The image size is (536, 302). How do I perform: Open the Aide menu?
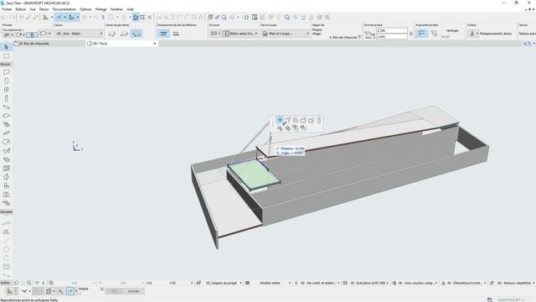tap(130, 9)
